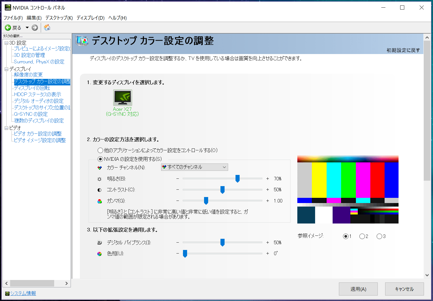This screenshot has height=301, width=433.
Task: Click the page scroll down arrow
Action: (x=427, y=275)
